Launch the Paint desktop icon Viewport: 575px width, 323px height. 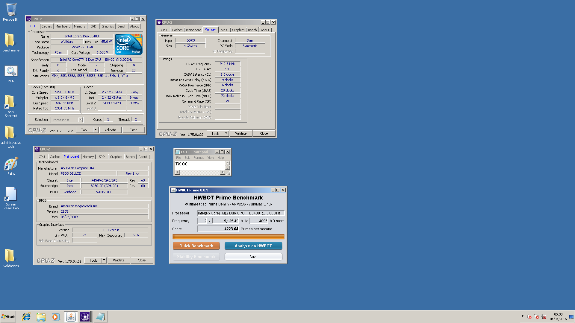[x=11, y=166]
